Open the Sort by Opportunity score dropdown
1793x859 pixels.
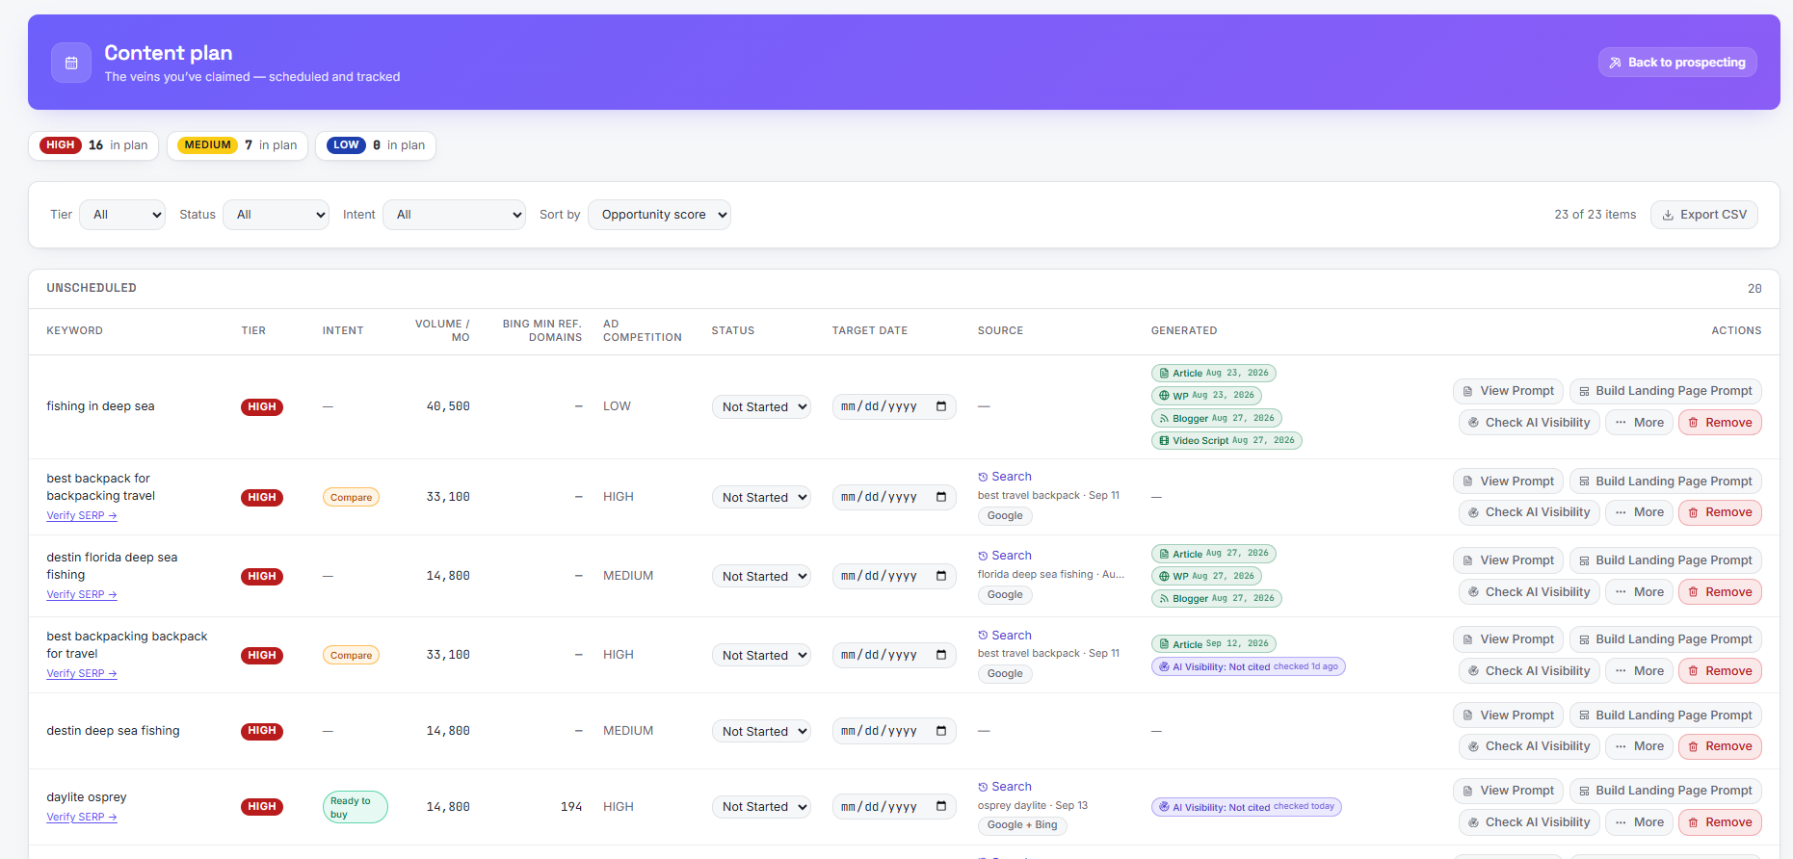pyautogui.click(x=659, y=215)
